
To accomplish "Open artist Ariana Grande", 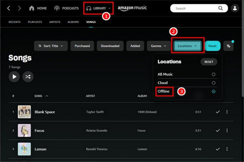I will (x=97, y=130).
